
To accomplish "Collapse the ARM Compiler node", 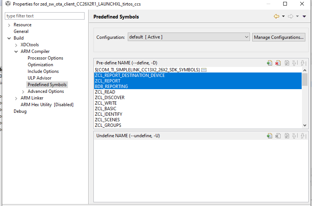I will (16, 52).
